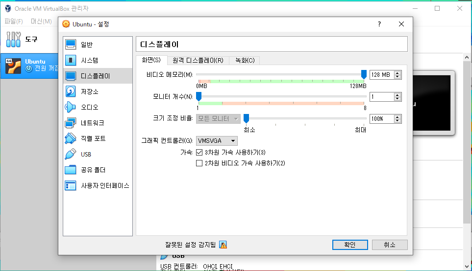
Task: Select 네트워크 text in settings list
Action: pos(93,123)
